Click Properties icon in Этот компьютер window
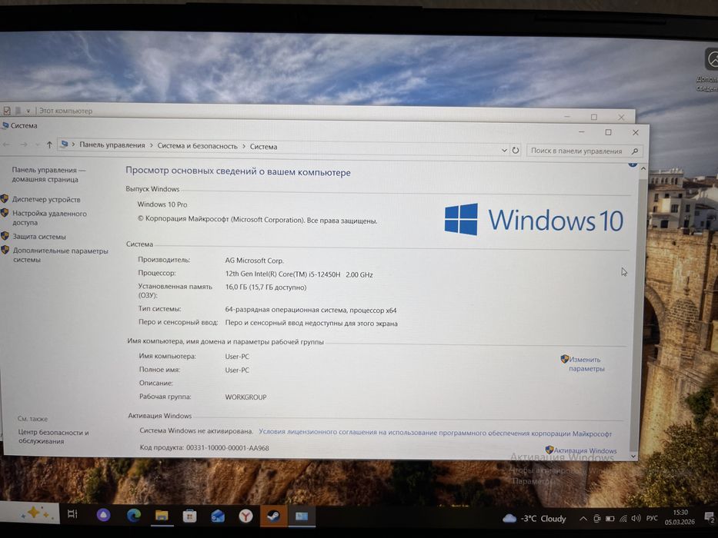This screenshot has width=718, height=538. point(7,111)
